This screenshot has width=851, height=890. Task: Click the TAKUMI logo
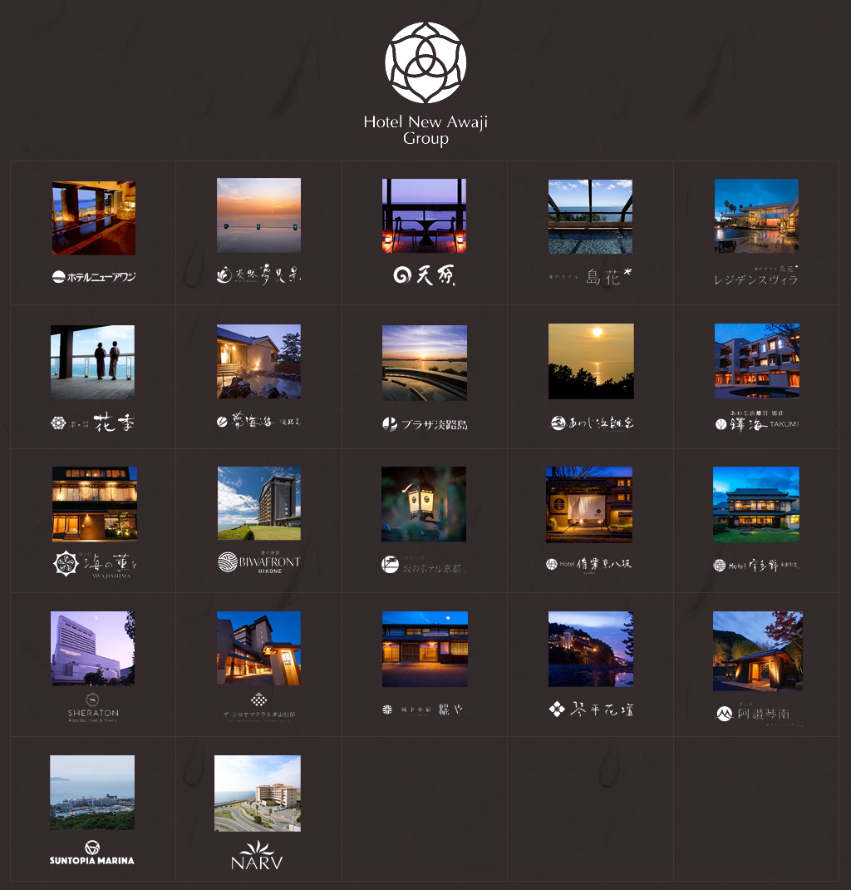[x=757, y=422]
